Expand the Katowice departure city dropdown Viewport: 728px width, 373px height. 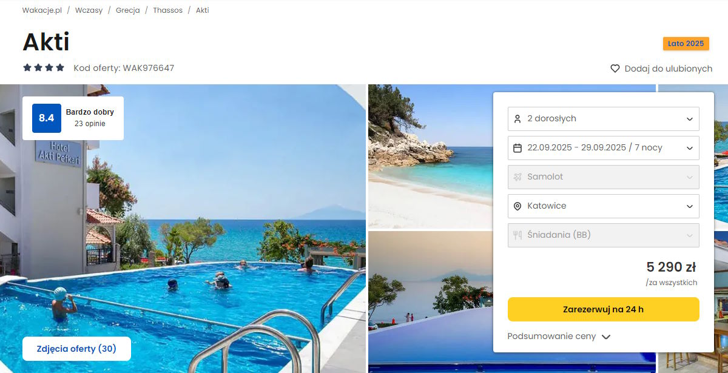click(x=604, y=206)
